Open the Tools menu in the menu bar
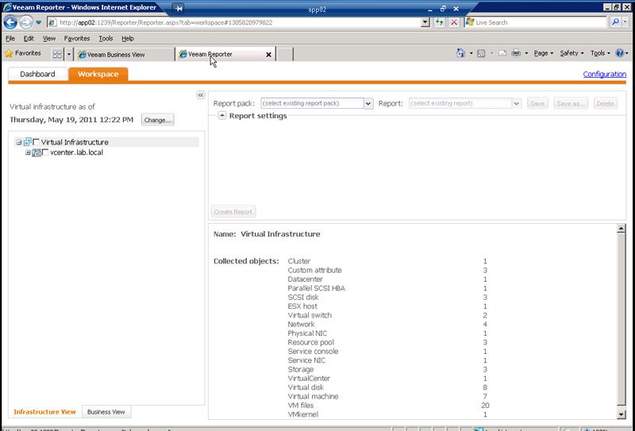635x431 pixels. pyautogui.click(x=106, y=38)
